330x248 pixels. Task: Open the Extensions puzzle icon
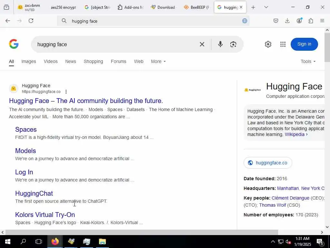(x=311, y=21)
